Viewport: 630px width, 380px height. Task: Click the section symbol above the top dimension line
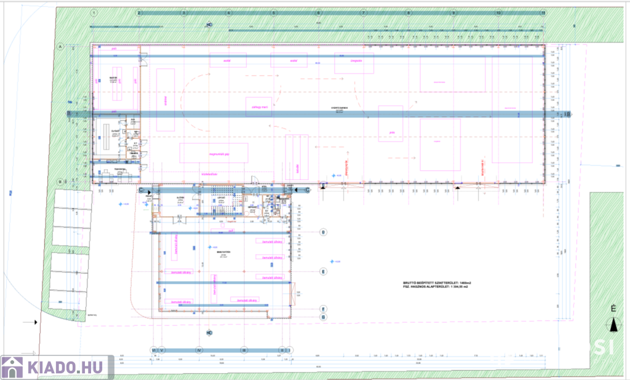209,25
